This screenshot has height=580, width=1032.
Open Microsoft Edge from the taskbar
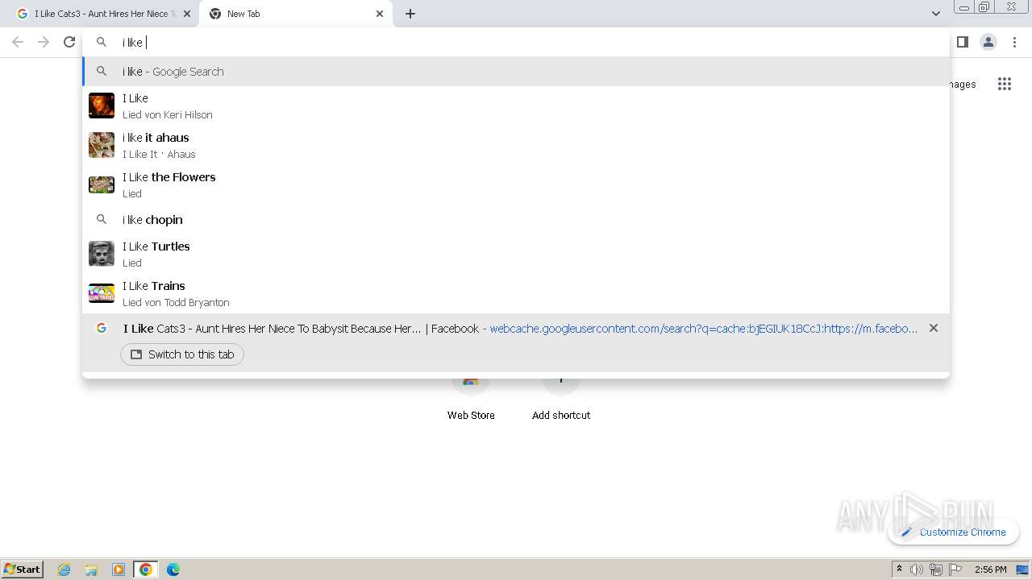click(173, 570)
